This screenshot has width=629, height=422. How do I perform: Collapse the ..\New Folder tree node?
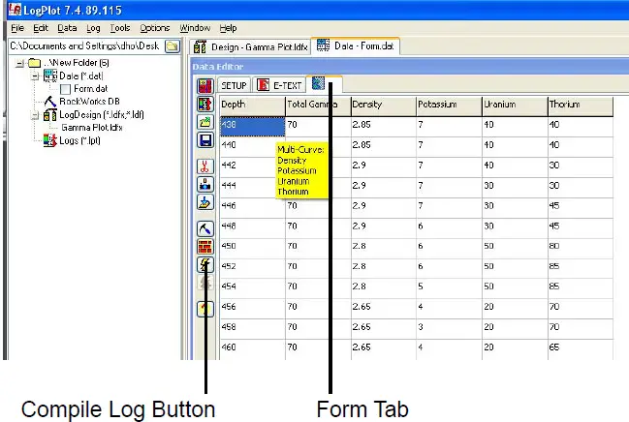[x=19, y=63]
